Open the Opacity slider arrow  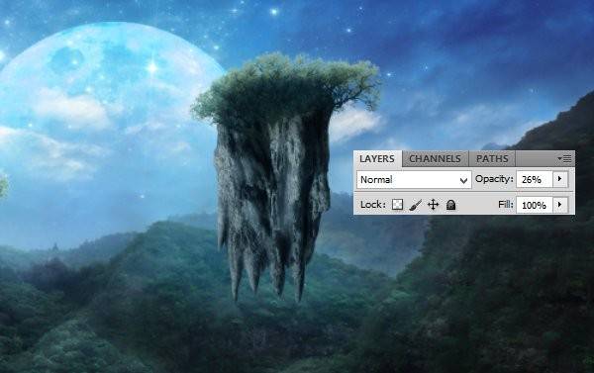click(x=560, y=179)
